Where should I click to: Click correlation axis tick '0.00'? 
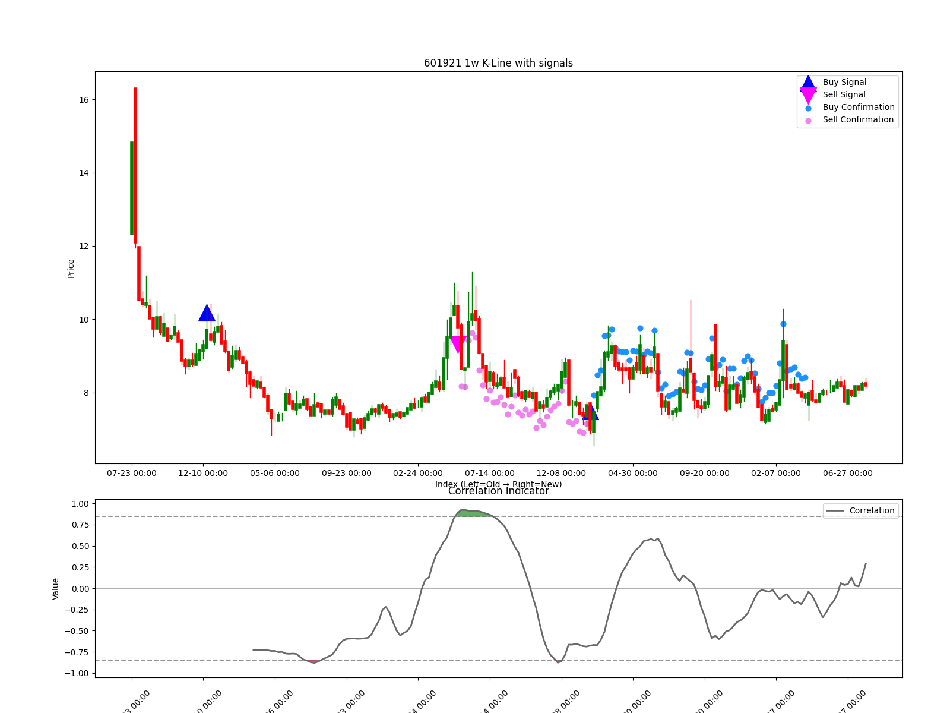click(80, 589)
